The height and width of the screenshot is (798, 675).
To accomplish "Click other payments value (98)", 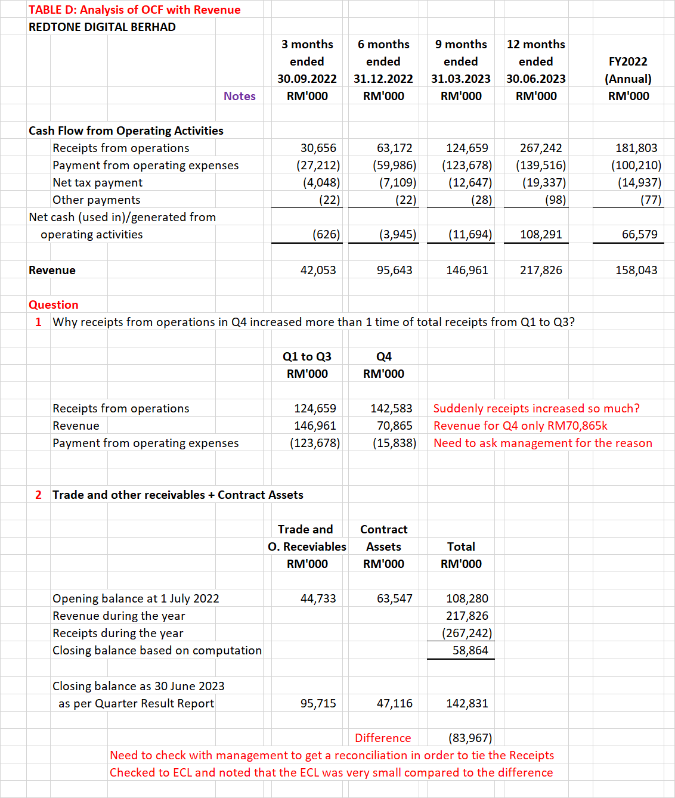I will click(x=555, y=200).
